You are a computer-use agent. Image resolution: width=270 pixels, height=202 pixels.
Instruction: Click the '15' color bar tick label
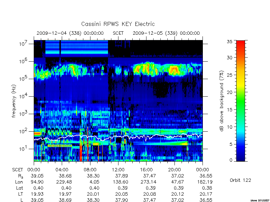[x=229, y=110]
